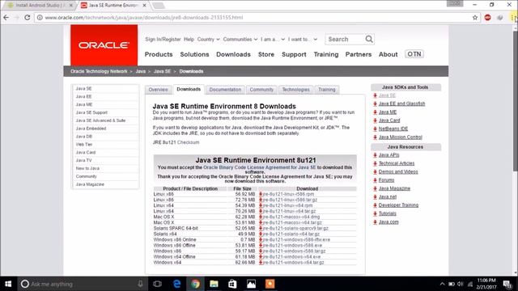Switch to the Community tab
Screen dimensions: 518x291
261,90
